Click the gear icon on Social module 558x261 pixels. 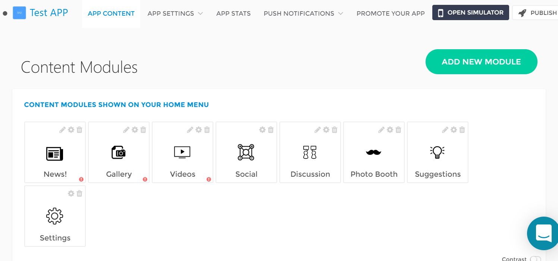262,130
